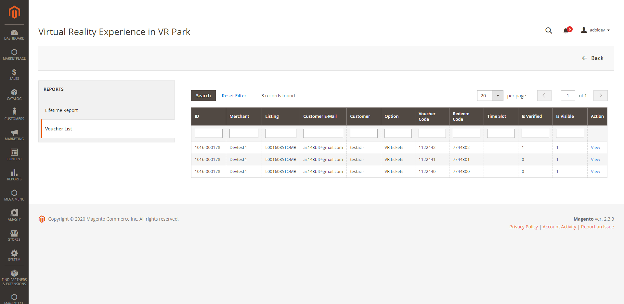The height and width of the screenshot is (304, 624).
Task: Go to the next page arrow
Action: pos(601,96)
